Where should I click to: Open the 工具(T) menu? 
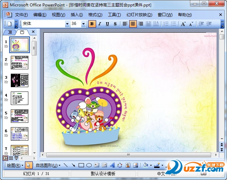point(114,15)
